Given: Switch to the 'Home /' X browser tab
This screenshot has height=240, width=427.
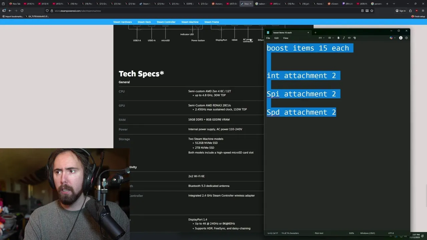Looking at the screenshot, I should tap(319, 4).
